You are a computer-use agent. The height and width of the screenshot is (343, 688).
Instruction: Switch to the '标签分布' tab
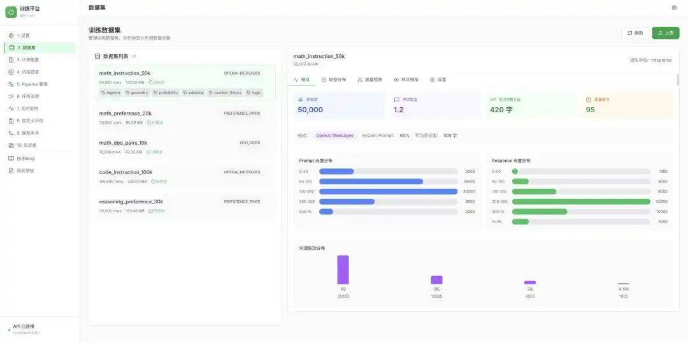[x=334, y=80]
